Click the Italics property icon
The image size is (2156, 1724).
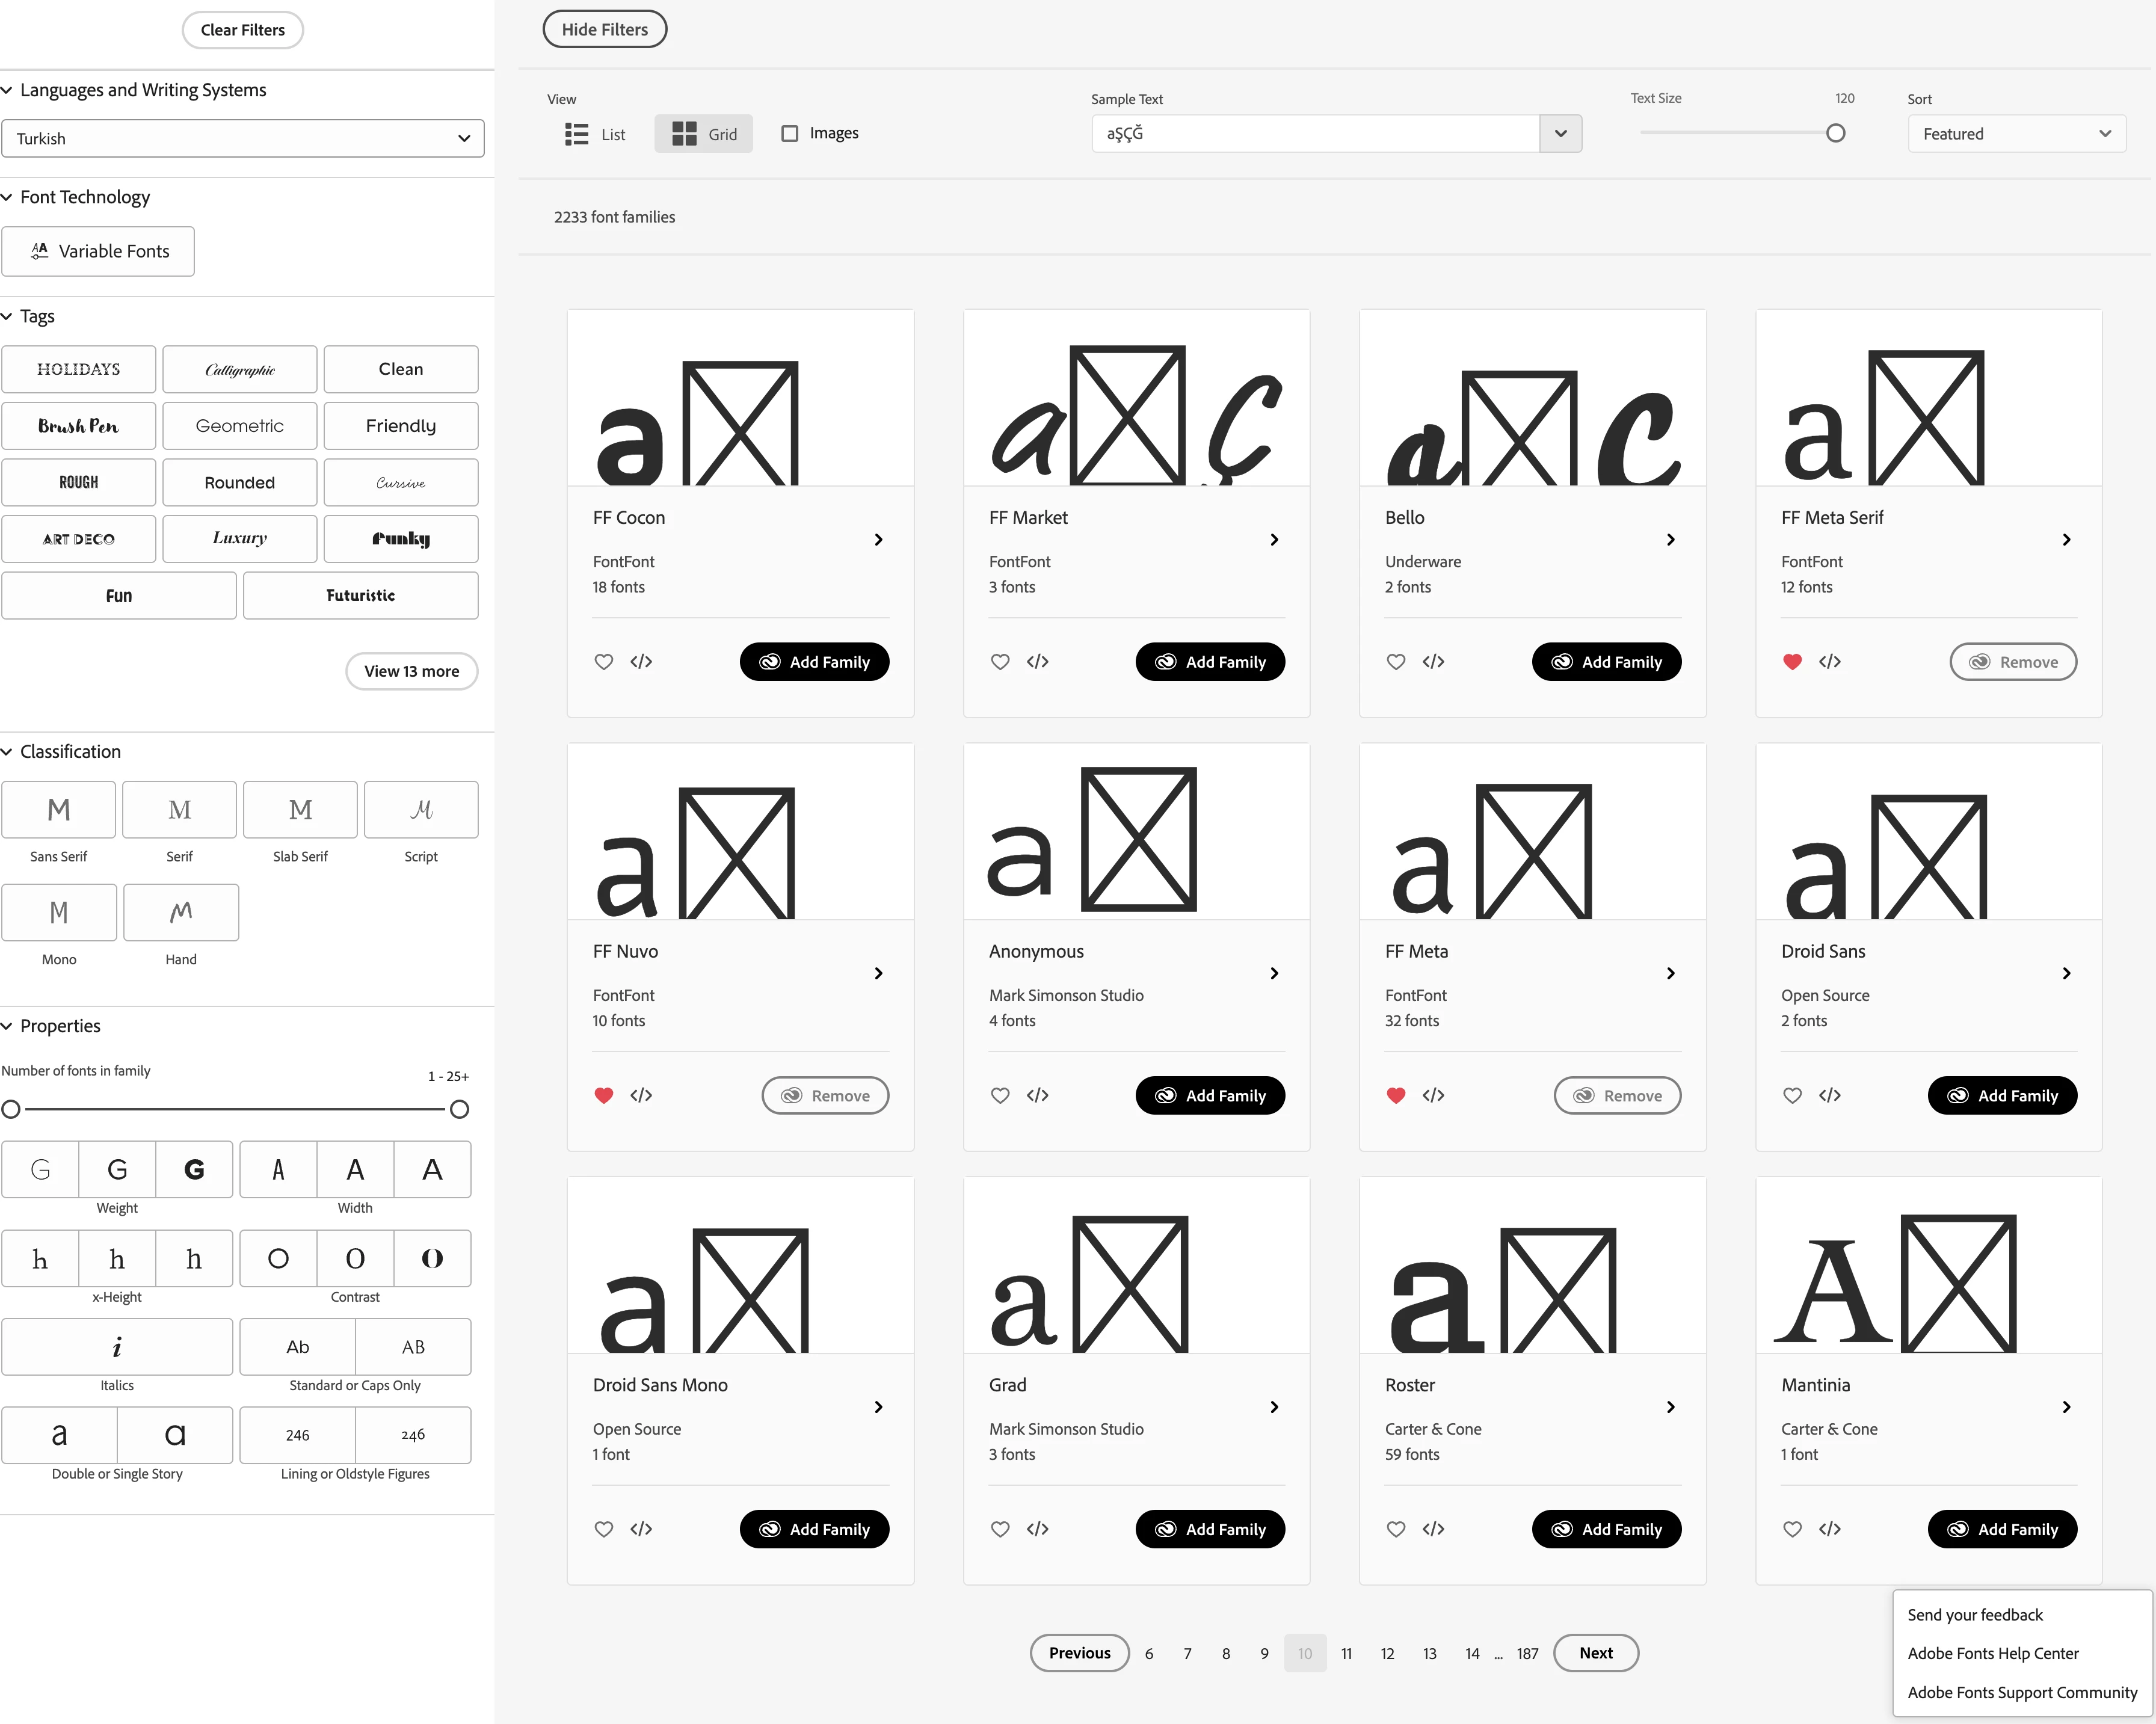(x=117, y=1346)
